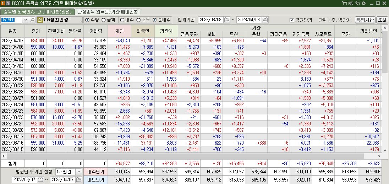Image resolution: width=389 pixels, height=184 pixels.
Task: Open calendar for average price end 2023/04/07
Action: point(79,180)
